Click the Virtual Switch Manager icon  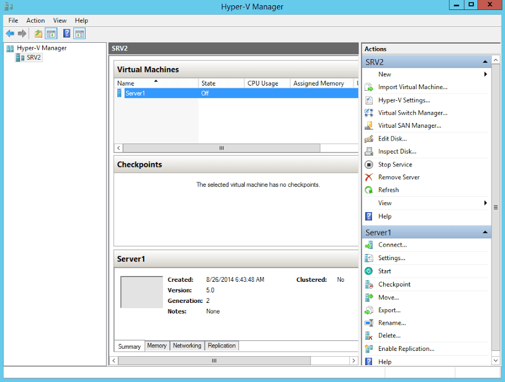tap(368, 112)
